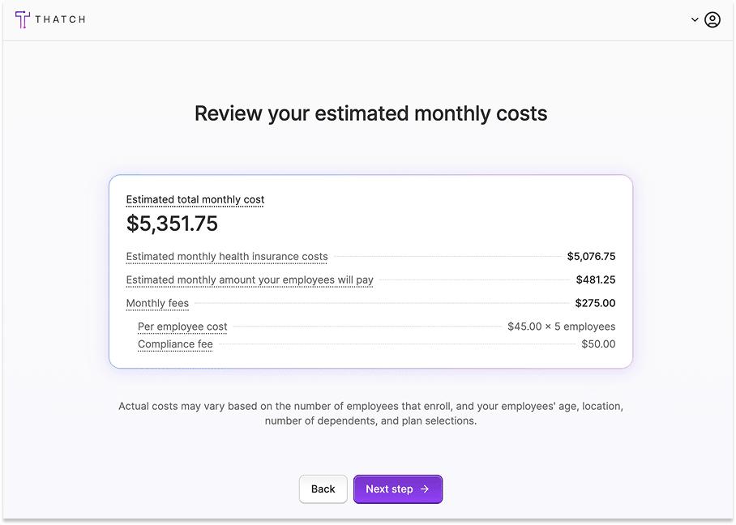Click the 'Monthly fees' underlined label
The image size is (736, 525).
(157, 304)
